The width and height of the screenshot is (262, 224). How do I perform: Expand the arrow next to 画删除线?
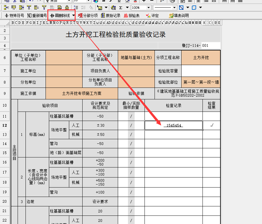click(x=73, y=16)
